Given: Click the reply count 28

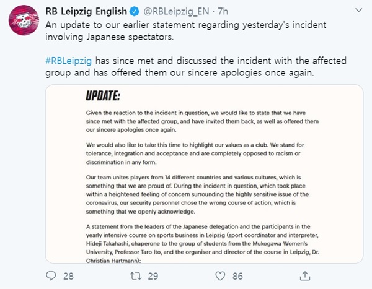Looking at the screenshot, I should pyautogui.click(x=68, y=276).
